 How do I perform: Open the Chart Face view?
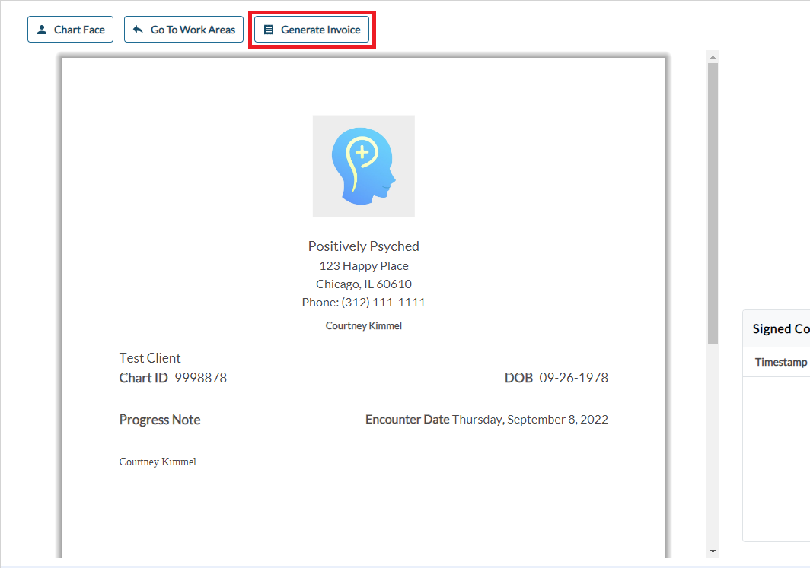(x=70, y=30)
